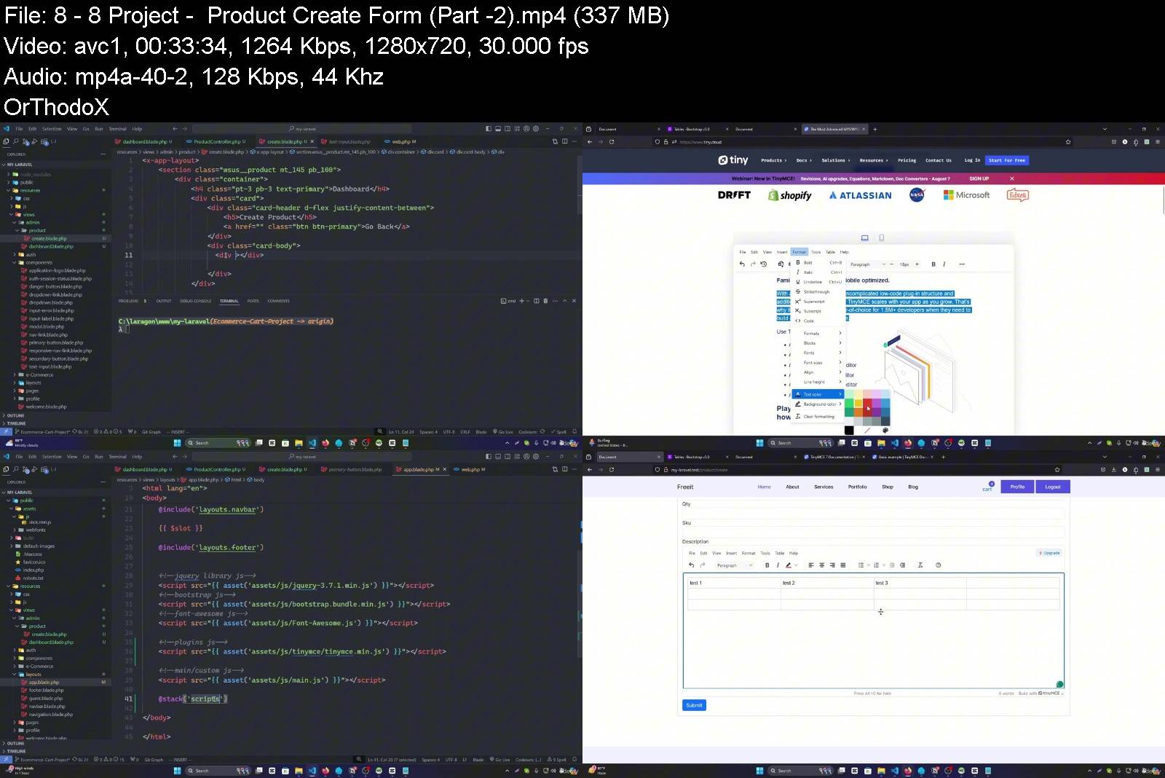Kill terminal with trash icon in top VS Code

click(545, 300)
